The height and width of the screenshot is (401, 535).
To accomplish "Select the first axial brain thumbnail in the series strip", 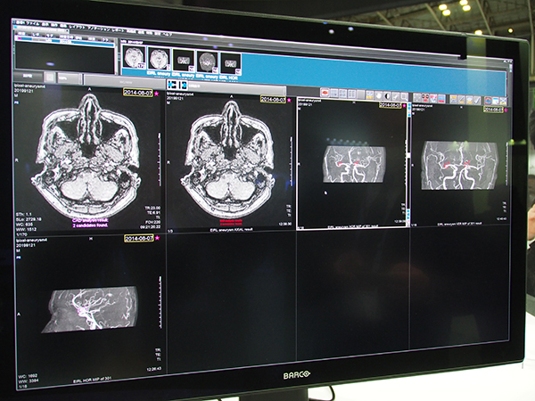I will 136,59.
